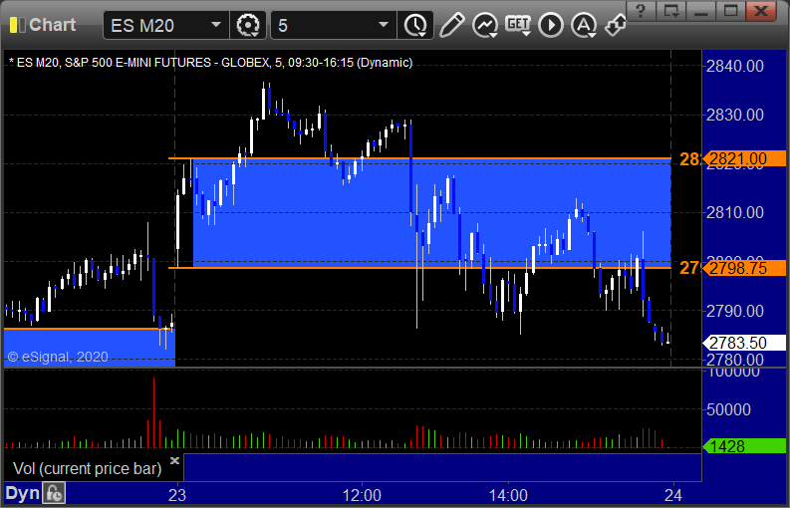Toggle the Dyn dynamic mode button
This screenshot has width=790, height=508.
(22, 493)
